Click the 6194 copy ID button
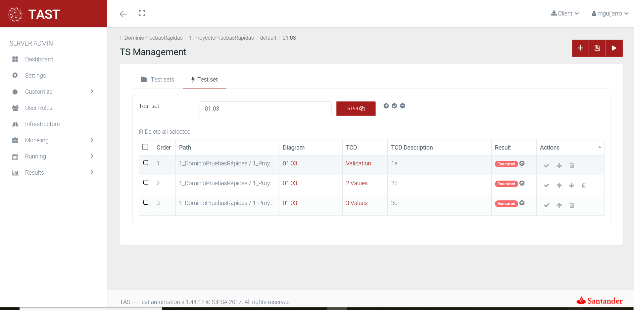The image size is (634, 310). tap(356, 109)
